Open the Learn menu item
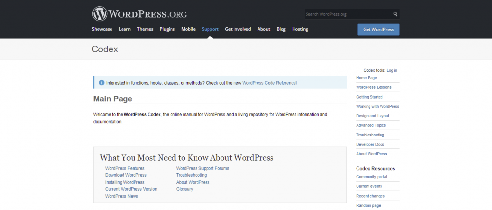The width and height of the screenshot is (492, 210). click(124, 29)
